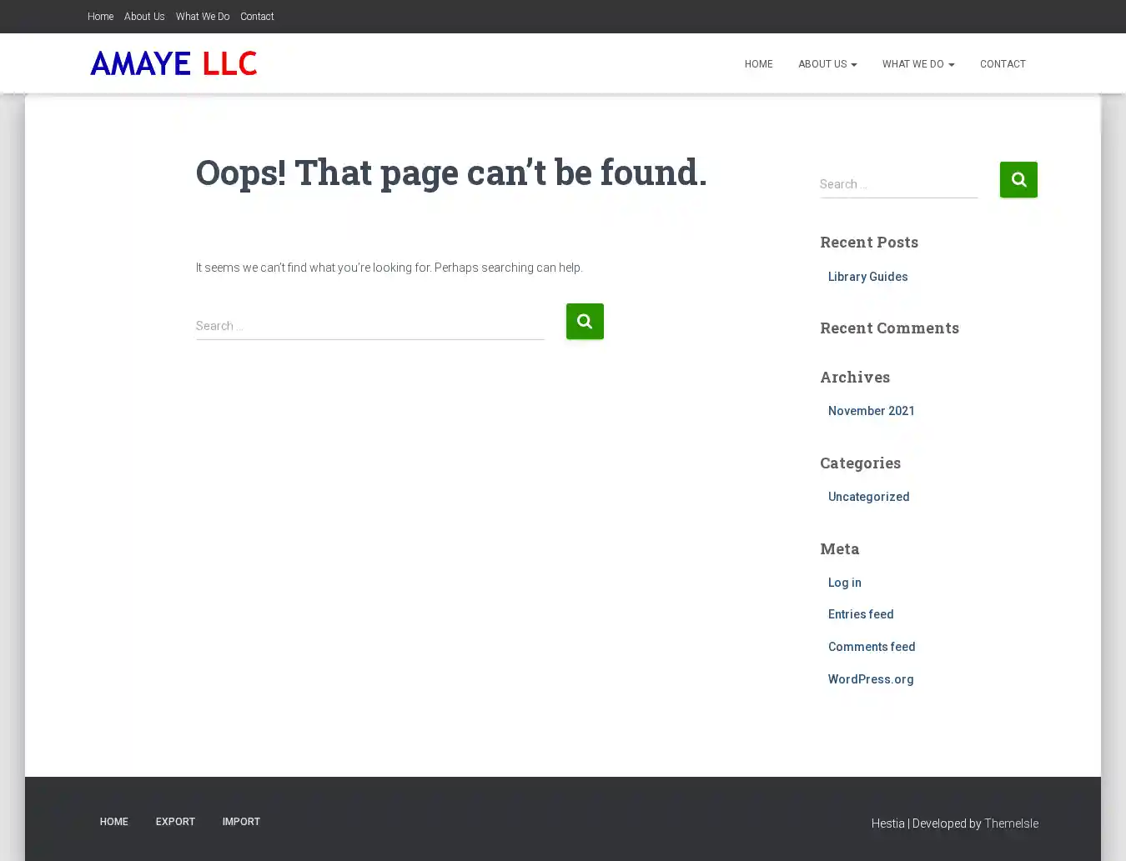The image size is (1126, 861).
Task: Expand the About Us dropdown in navbar
Action: [827, 64]
